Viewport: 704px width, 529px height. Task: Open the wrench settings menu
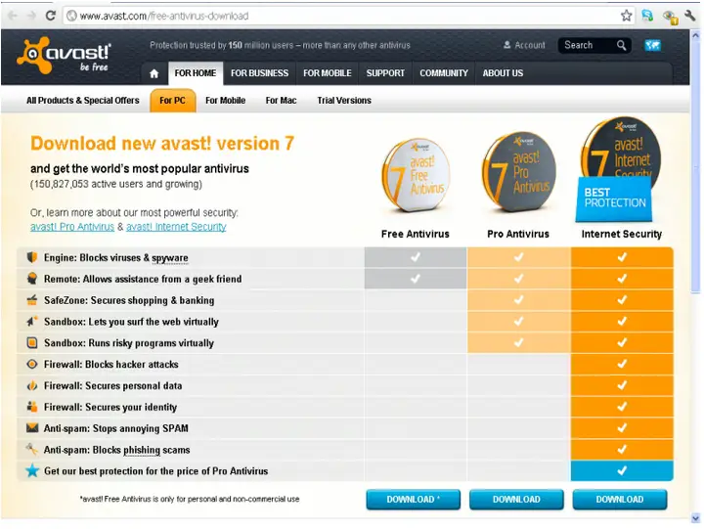coord(690,16)
